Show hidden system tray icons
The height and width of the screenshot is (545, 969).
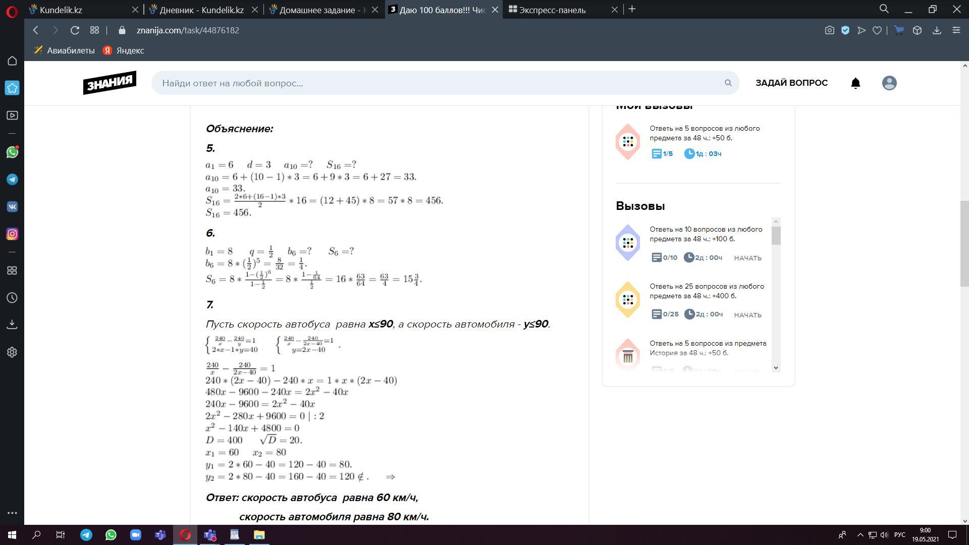tap(860, 535)
